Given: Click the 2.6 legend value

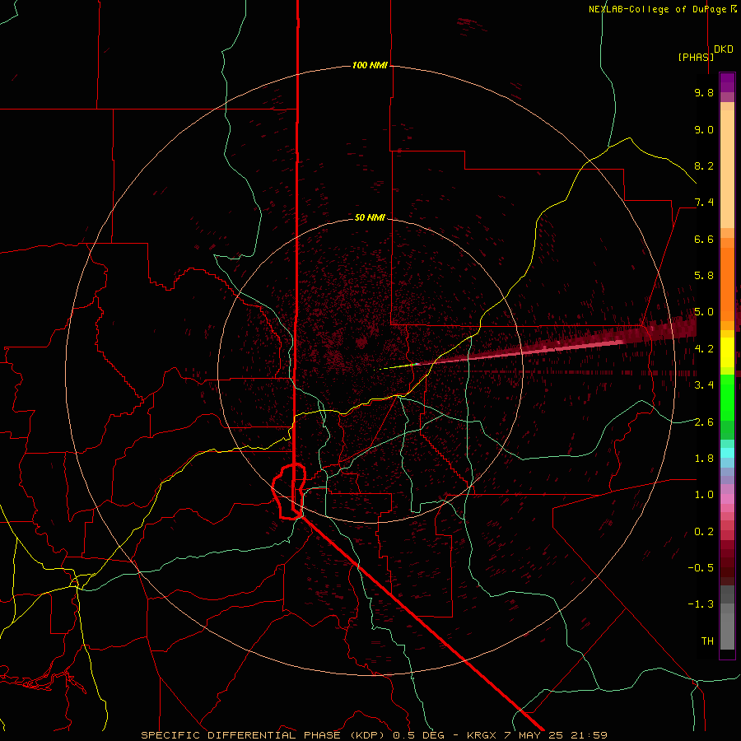Looking at the screenshot, I should click(x=704, y=422).
